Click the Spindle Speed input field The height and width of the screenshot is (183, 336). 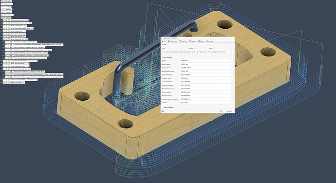[x=205, y=64]
